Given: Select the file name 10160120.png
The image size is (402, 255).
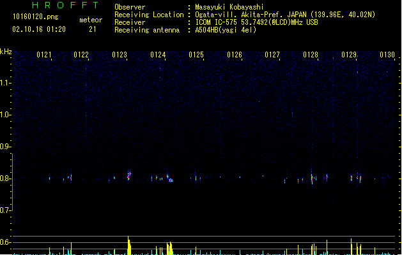Looking at the screenshot, I should coord(36,17).
